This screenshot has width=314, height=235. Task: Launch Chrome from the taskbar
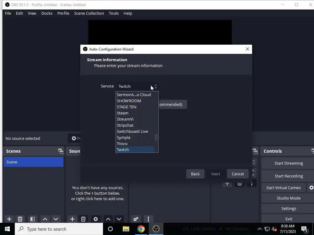click(141, 229)
